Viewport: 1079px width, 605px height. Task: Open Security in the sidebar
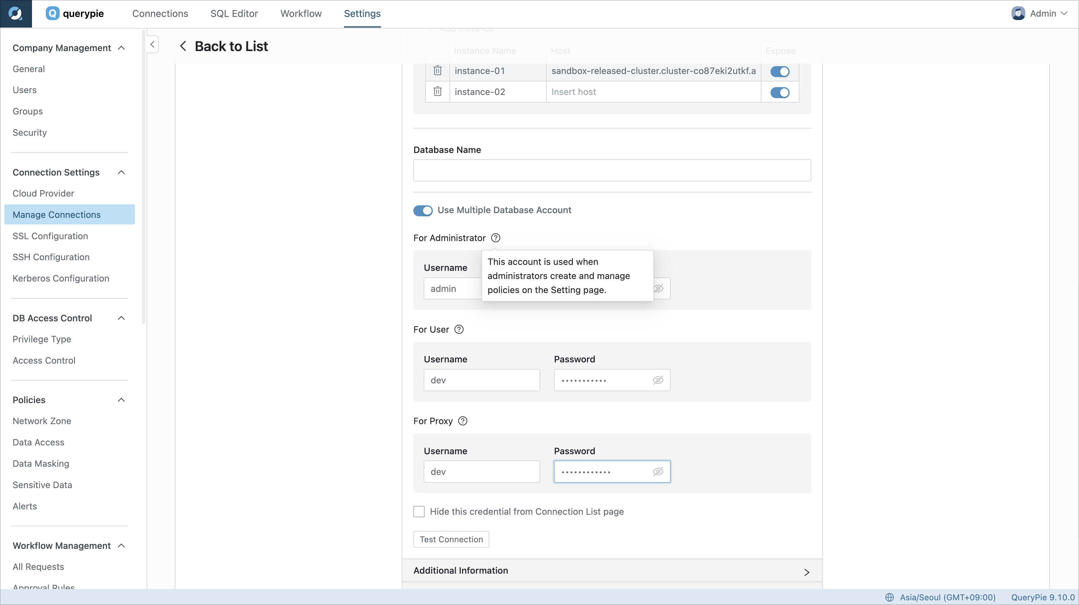(x=29, y=133)
